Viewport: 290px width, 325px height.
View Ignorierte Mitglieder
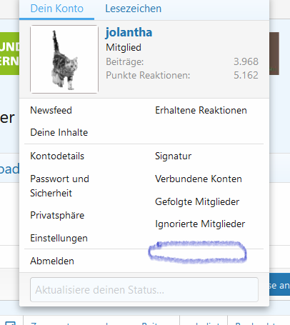click(200, 224)
